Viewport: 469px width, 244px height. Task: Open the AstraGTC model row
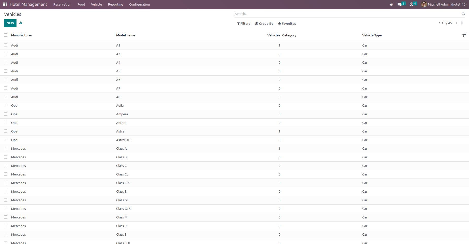point(234,140)
